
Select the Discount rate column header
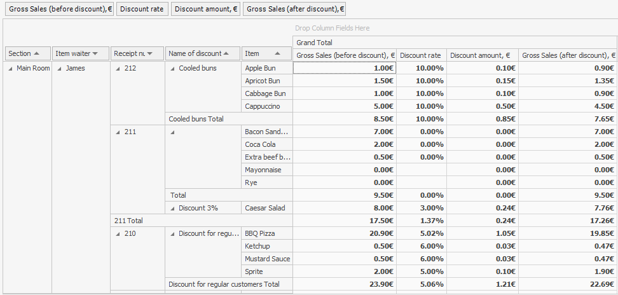[x=421, y=55]
